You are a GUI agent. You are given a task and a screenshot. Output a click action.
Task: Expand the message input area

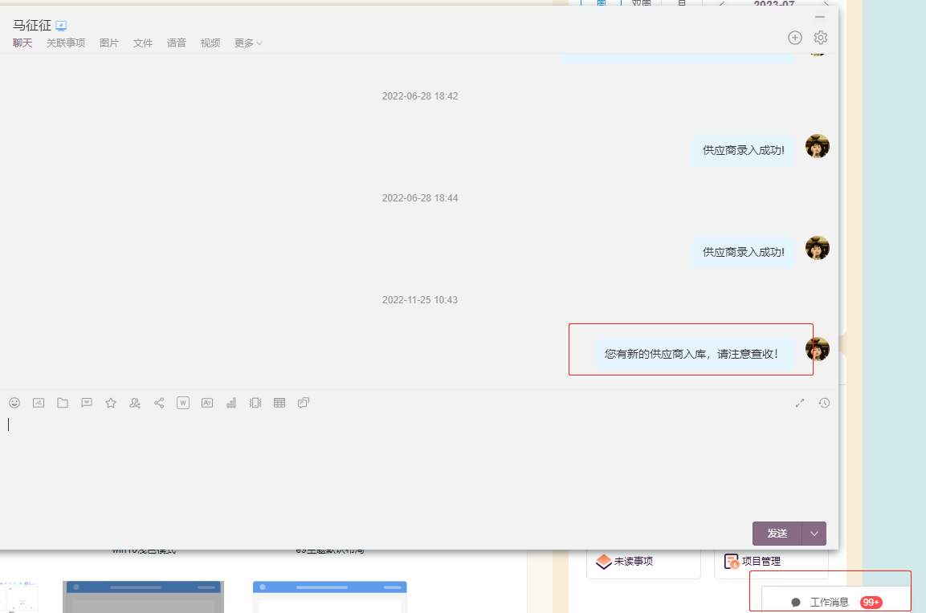point(800,403)
